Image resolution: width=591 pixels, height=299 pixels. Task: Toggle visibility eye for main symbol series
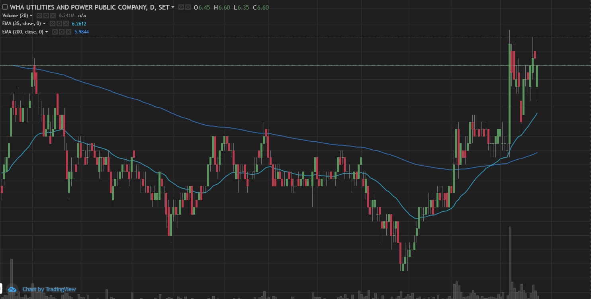[181, 7]
